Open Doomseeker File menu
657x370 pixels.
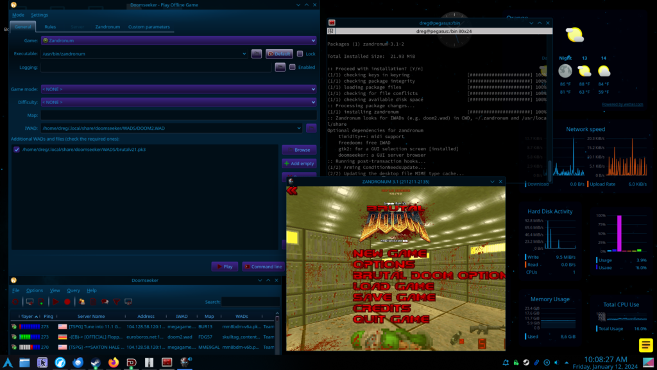[x=15, y=290]
